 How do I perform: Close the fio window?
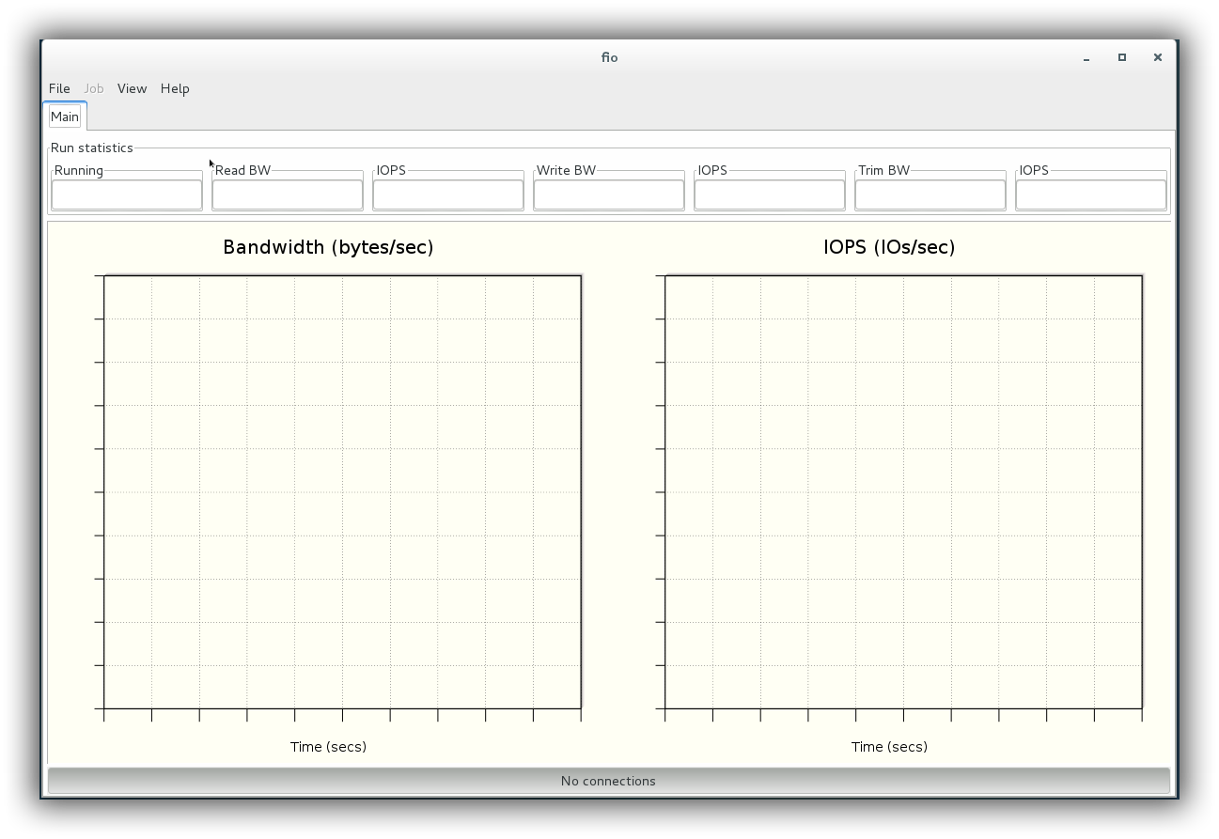pos(1158,57)
